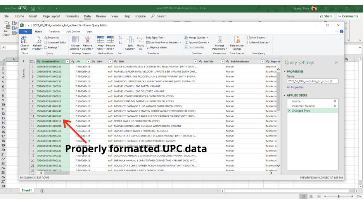The width and height of the screenshot is (363, 204).
Task: Open the Advanced Editor
Action: (x=55, y=42)
